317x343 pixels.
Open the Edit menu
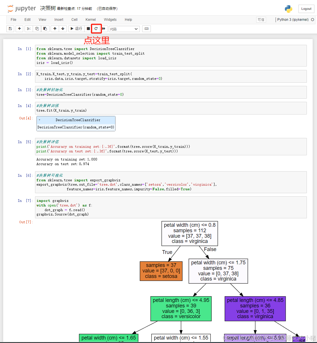click(x=28, y=20)
